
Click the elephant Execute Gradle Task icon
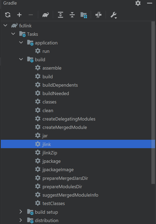(45, 15)
